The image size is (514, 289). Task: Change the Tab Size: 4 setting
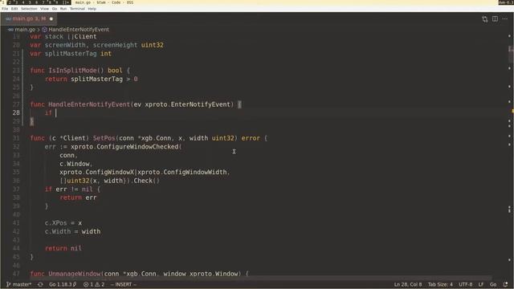440,284
